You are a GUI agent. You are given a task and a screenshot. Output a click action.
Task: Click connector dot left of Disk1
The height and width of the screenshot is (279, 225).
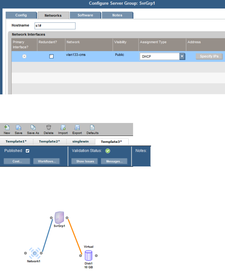pyautogui.click(x=80, y=255)
